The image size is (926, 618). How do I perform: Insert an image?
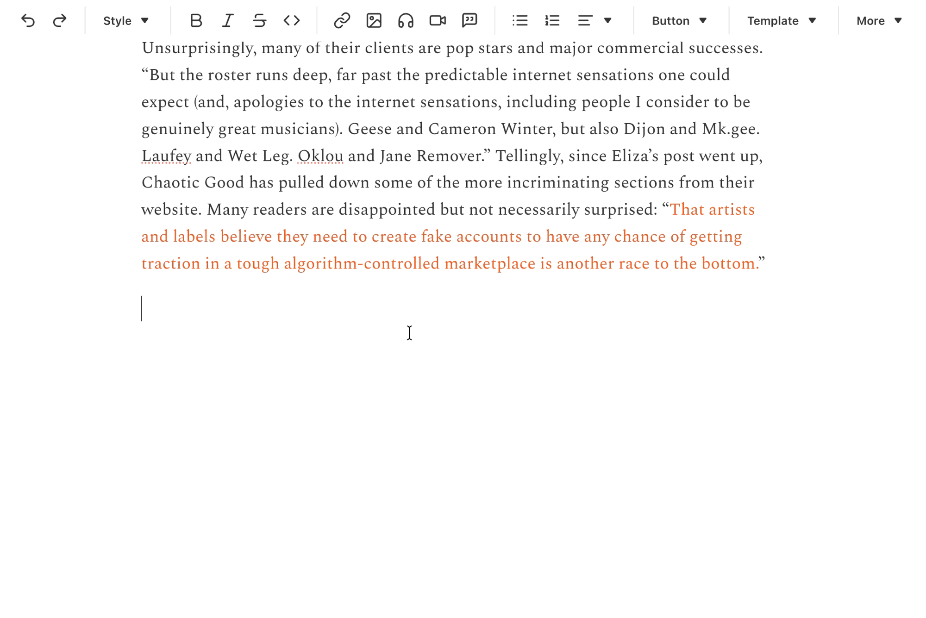[x=374, y=21]
